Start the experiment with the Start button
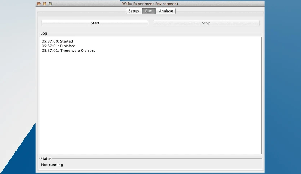 (95, 23)
